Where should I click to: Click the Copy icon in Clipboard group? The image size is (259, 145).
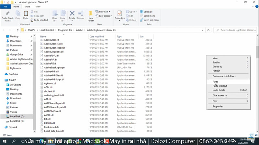pos(18,14)
